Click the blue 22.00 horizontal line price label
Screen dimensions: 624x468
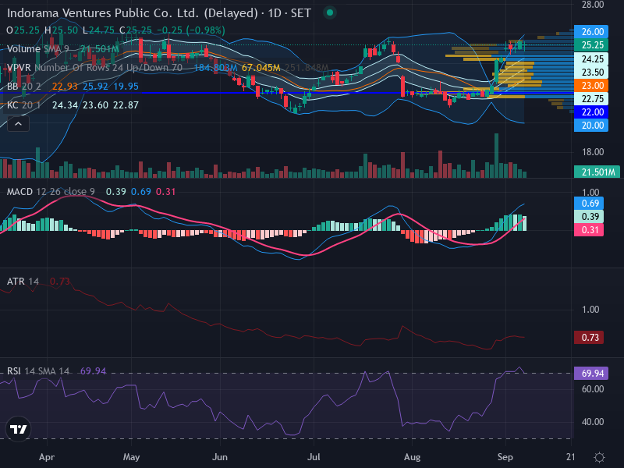click(591, 112)
